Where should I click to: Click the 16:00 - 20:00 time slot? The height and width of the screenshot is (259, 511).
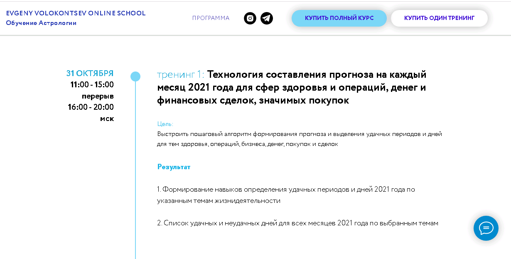pyautogui.click(x=91, y=107)
